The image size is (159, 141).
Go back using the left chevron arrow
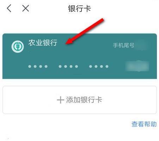(9, 8)
